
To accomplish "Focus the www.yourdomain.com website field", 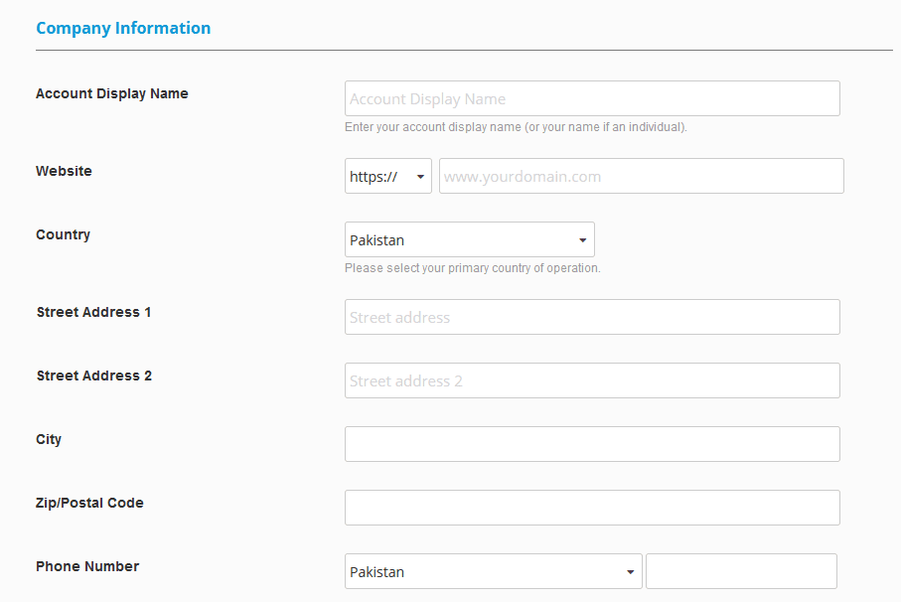I will [x=642, y=176].
